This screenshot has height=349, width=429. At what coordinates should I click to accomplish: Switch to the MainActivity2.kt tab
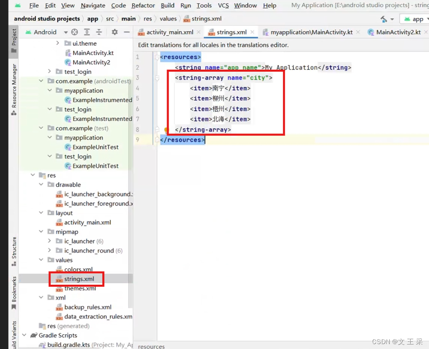tap(398, 32)
